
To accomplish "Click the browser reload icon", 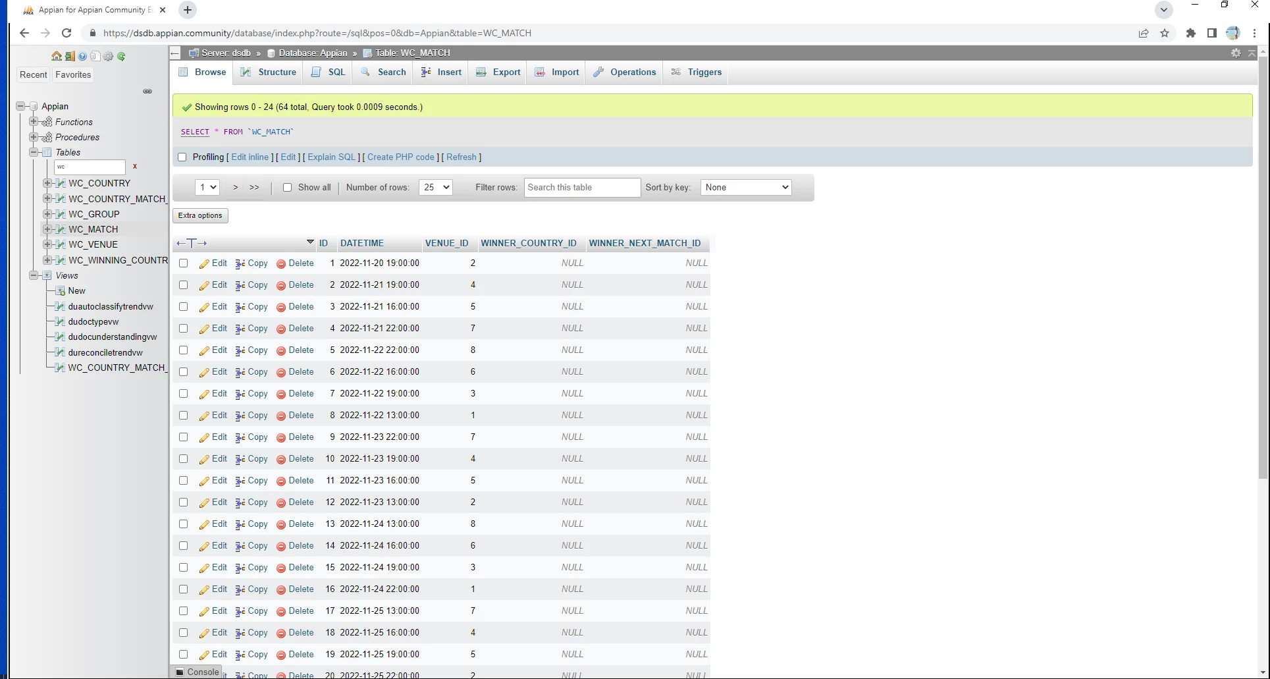I will click(x=66, y=33).
